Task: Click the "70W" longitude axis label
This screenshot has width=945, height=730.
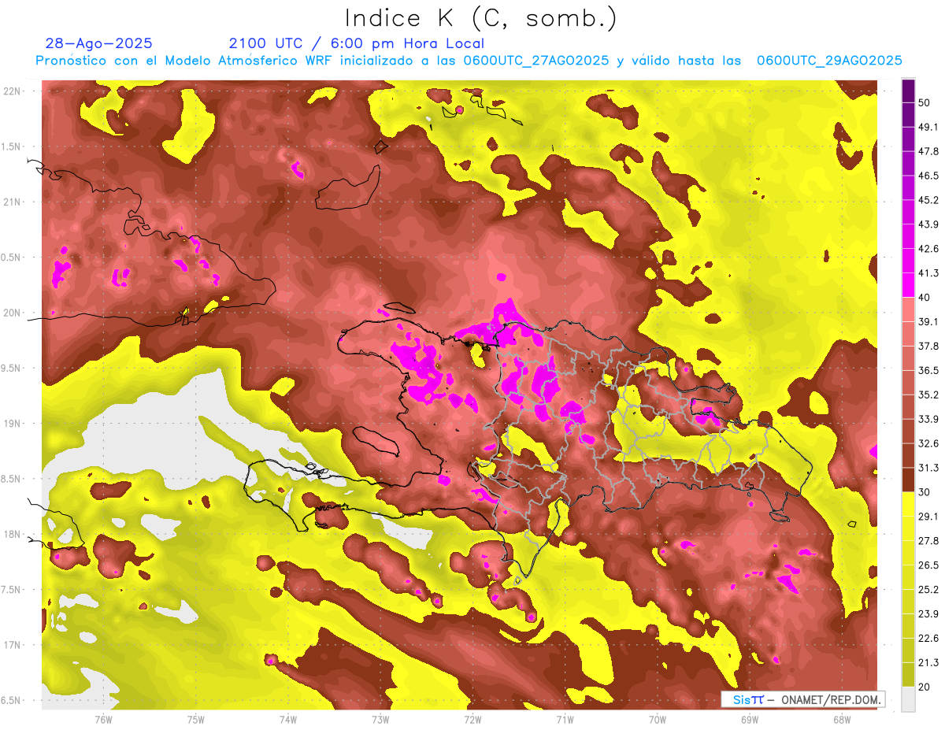Action: point(657,719)
